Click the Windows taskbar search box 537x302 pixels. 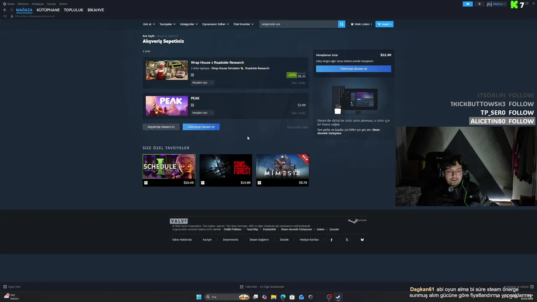click(x=227, y=297)
